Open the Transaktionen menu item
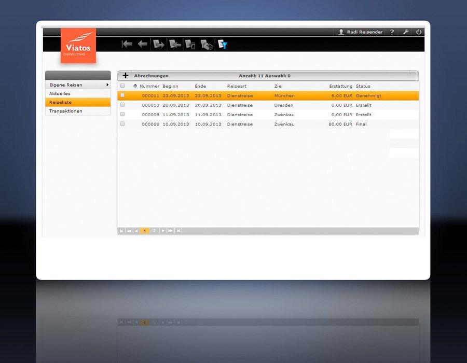The height and width of the screenshot is (363, 467). click(78, 111)
